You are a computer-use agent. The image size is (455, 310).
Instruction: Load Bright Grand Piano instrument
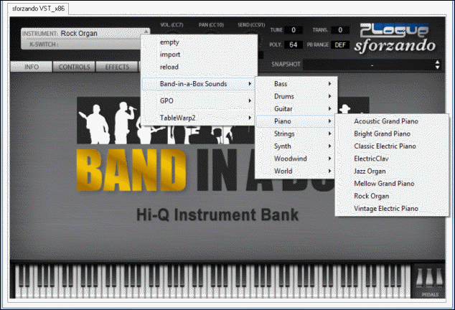(392, 133)
